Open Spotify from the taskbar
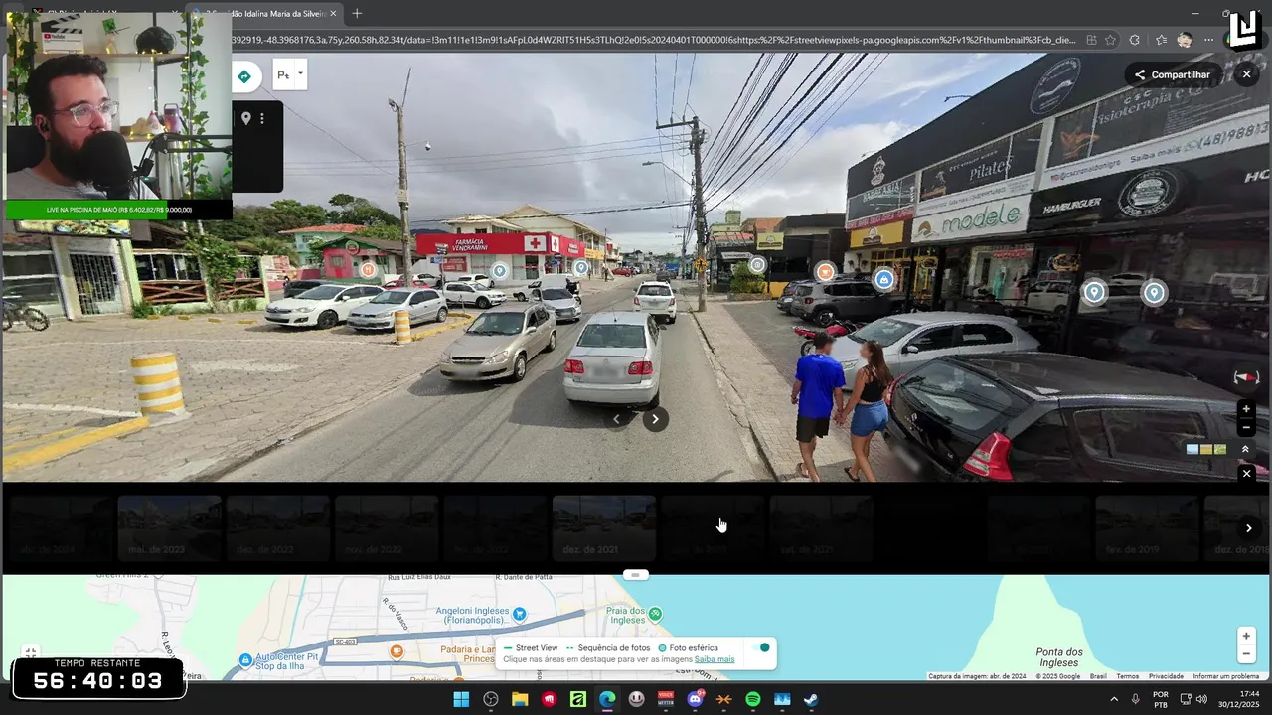1272x715 pixels. pyautogui.click(x=753, y=699)
